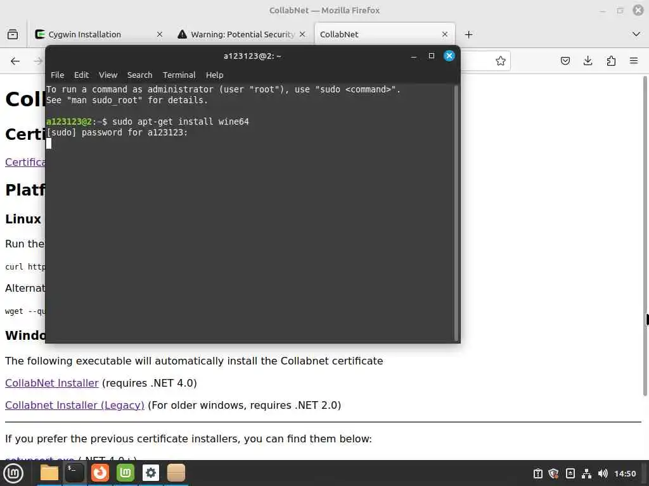Close the CollabNet tab
Image resolution: width=649 pixels, height=486 pixels.
pyautogui.click(x=445, y=34)
